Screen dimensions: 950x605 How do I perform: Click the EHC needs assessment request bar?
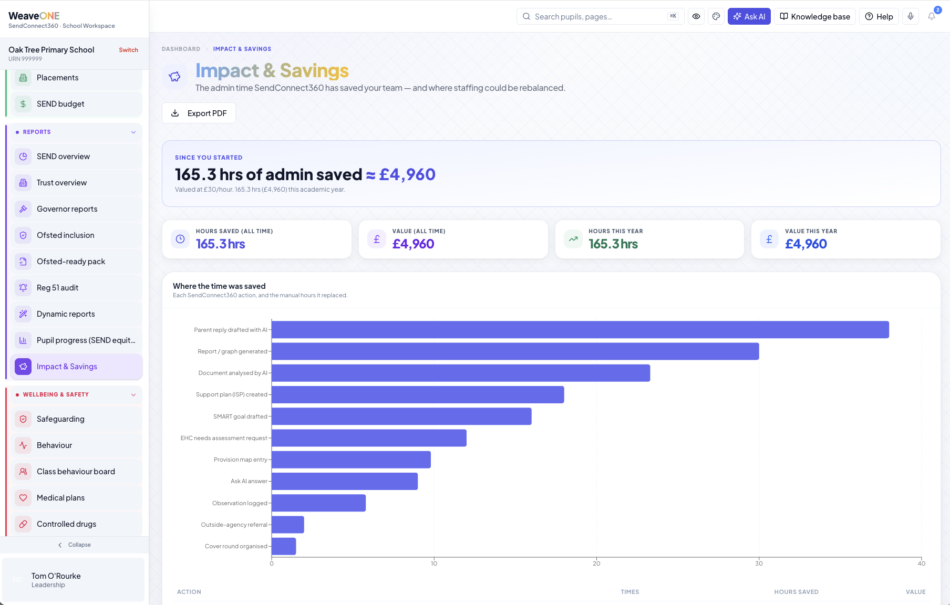[369, 438]
